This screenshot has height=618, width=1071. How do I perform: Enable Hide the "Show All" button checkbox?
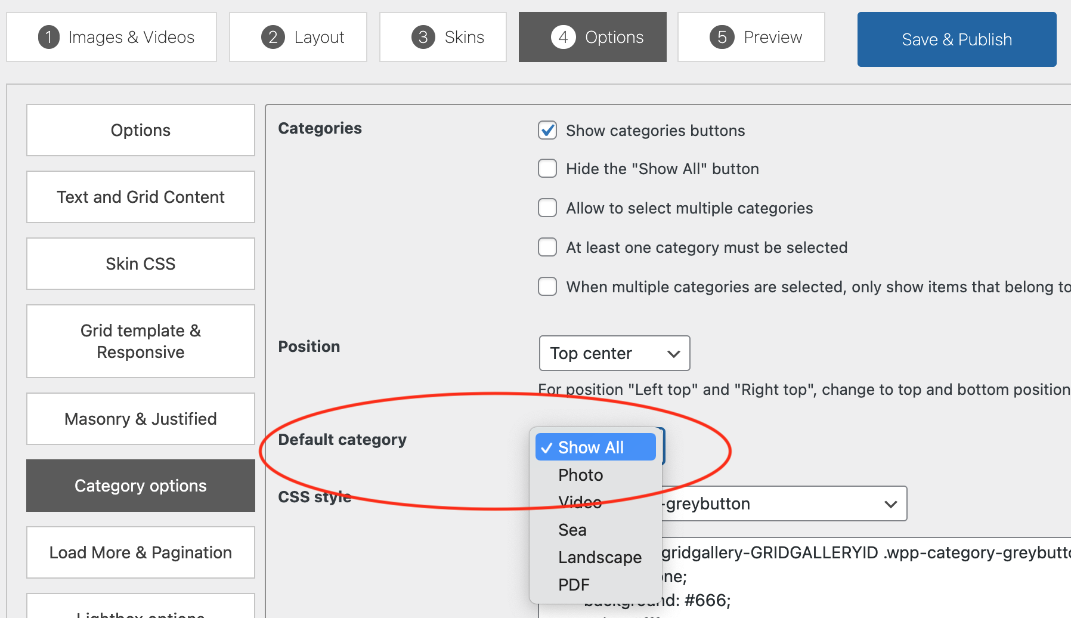click(547, 169)
